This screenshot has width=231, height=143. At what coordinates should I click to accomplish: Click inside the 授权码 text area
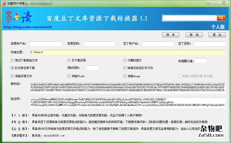click(128, 88)
